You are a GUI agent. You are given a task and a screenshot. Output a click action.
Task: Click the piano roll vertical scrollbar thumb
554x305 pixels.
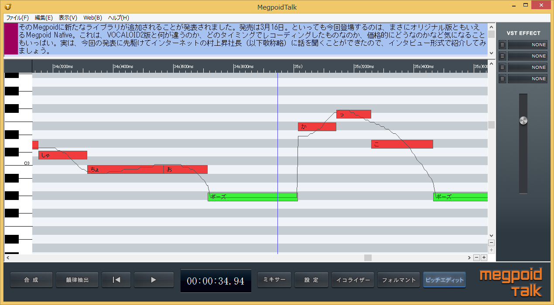point(492,125)
